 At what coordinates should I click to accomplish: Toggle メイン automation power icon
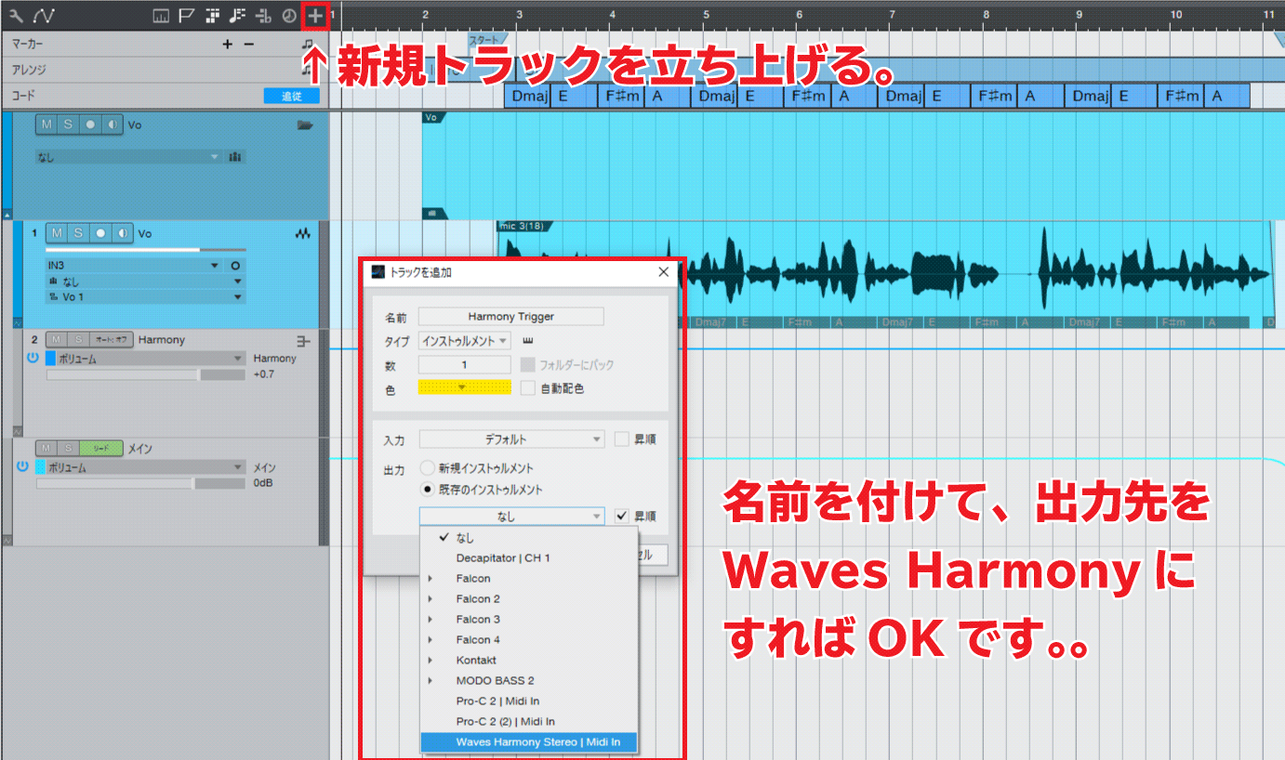(x=23, y=467)
